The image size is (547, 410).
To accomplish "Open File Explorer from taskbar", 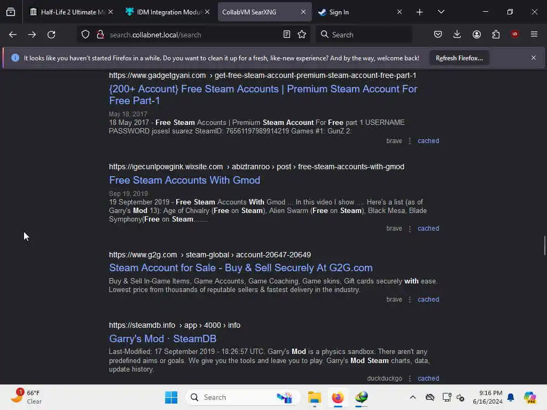I will pos(314,397).
